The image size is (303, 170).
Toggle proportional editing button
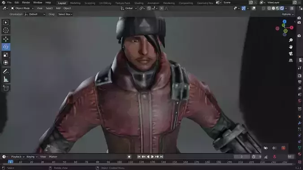pyautogui.click(x=161, y=9)
